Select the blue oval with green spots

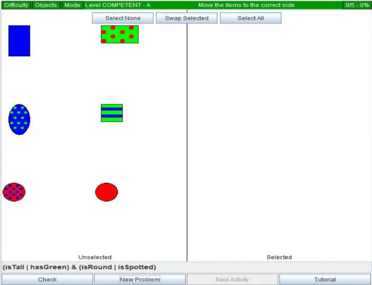19,119
